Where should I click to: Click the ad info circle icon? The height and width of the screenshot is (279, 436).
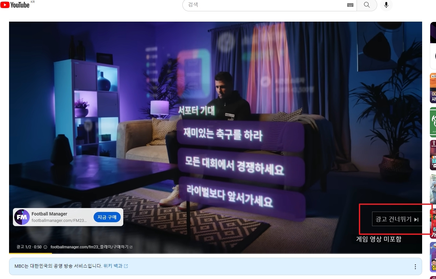pyautogui.click(x=45, y=247)
